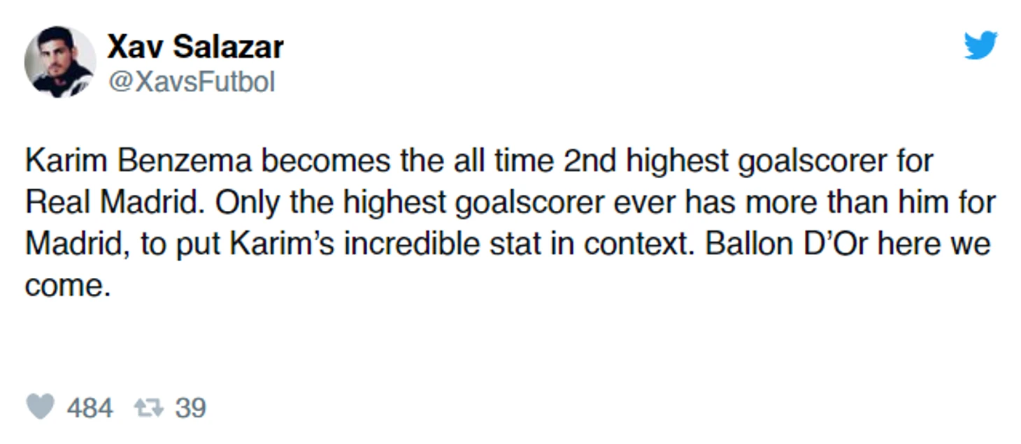Open Xav Salazar's profile avatar
Image resolution: width=1021 pixels, height=444 pixels.
pos(60,61)
